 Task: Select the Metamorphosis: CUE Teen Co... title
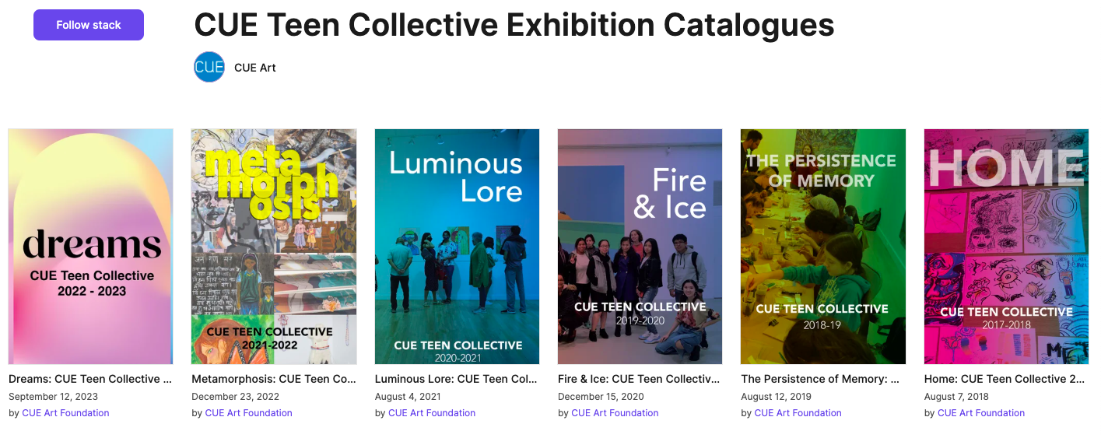click(x=274, y=379)
